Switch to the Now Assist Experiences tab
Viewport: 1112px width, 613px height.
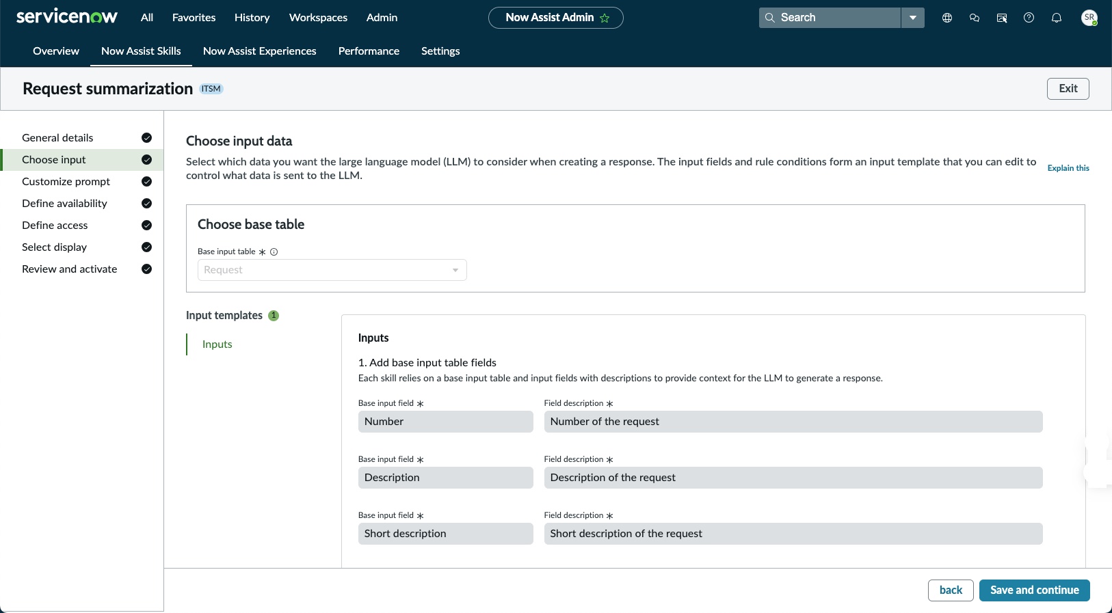[x=260, y=51]
